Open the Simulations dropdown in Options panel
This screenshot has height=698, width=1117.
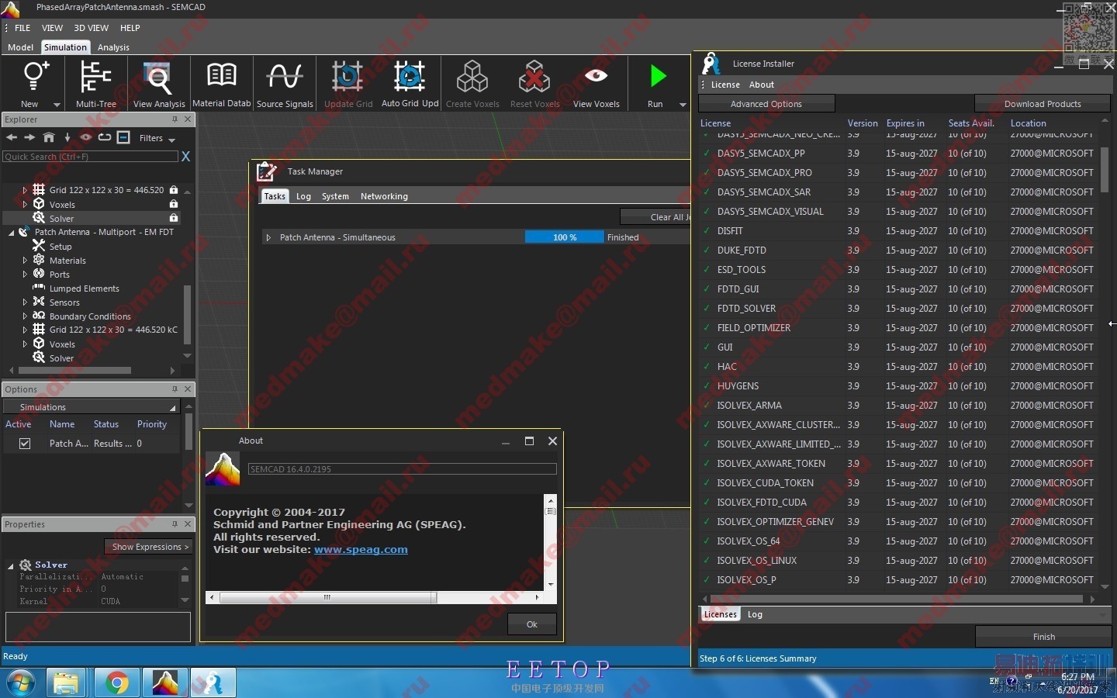tap(92, 407)
